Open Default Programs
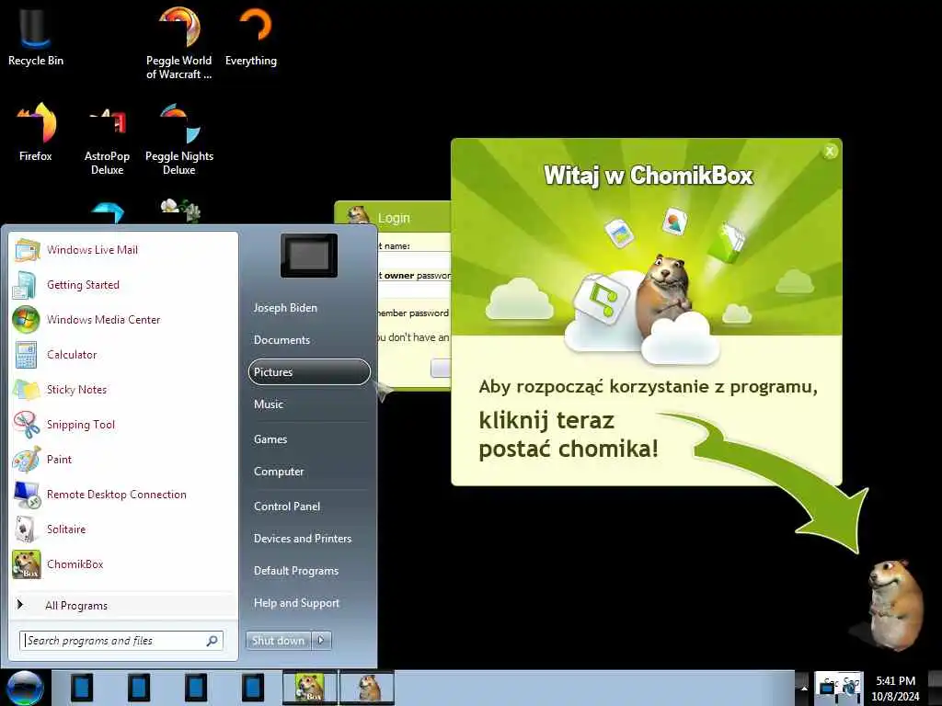The width and height of the screenshot is (942, 706). click(296, 571)
